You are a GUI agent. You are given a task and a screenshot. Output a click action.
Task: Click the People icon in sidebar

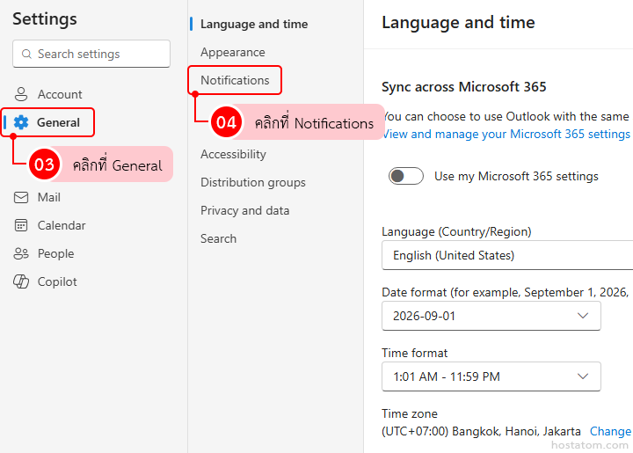click(x=21, y=253)
